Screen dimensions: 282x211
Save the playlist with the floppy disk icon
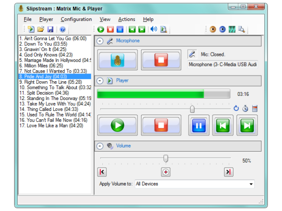tap(50, 29)
